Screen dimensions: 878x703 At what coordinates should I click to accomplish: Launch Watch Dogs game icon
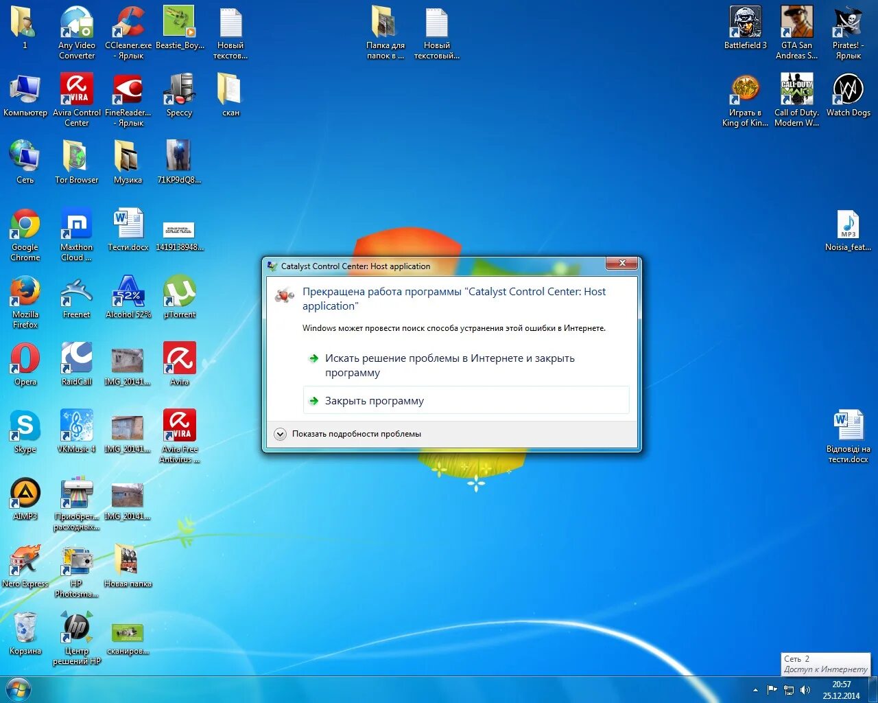(849, 95)
